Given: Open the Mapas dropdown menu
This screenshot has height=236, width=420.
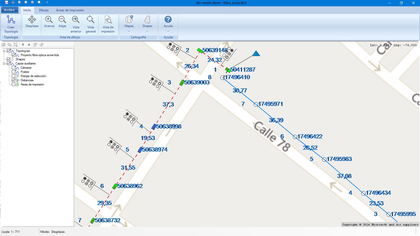Looking at the screenshot, I should coord(129,24).
